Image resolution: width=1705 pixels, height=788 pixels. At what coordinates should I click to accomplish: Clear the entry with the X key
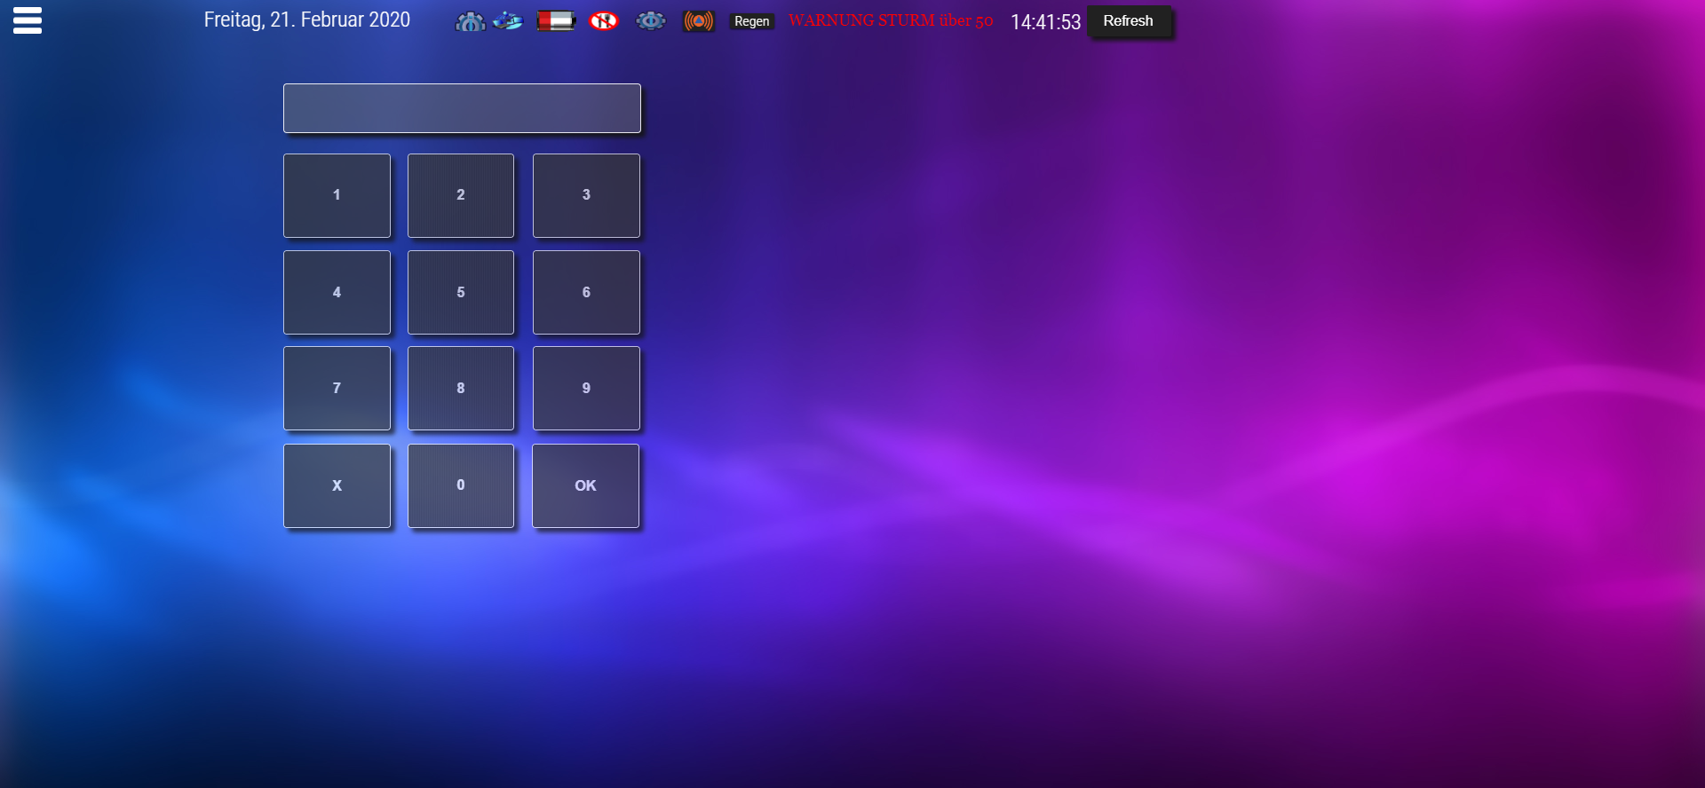[x=337, y=485]
